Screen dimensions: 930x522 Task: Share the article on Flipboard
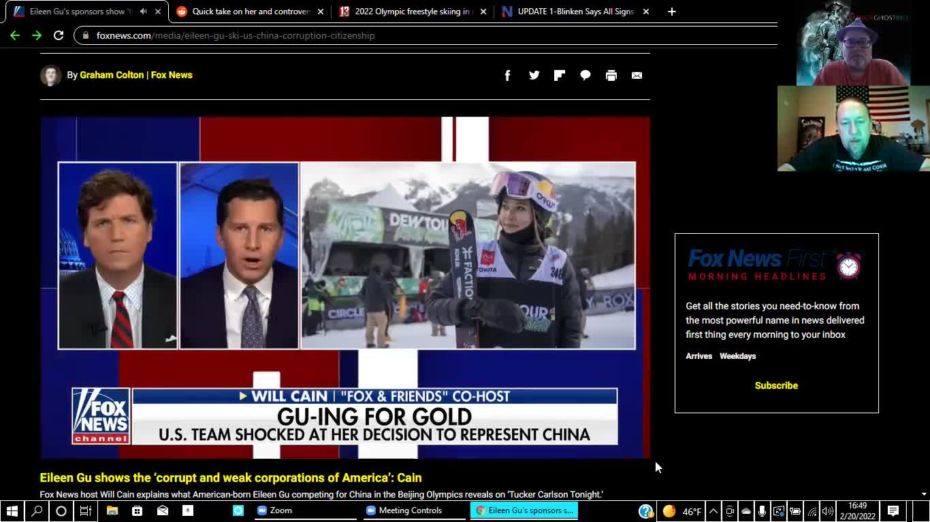coord(560,75)
